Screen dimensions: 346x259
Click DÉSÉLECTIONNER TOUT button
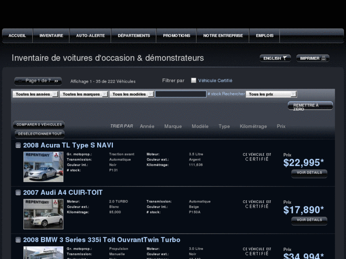click(40, 134)
